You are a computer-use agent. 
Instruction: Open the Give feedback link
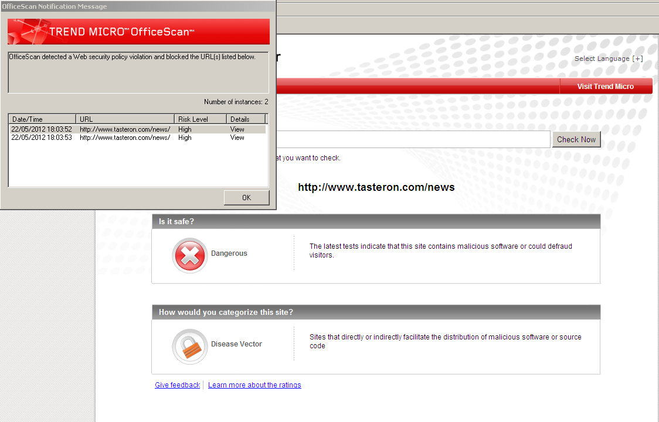click(x=178, y=385)
